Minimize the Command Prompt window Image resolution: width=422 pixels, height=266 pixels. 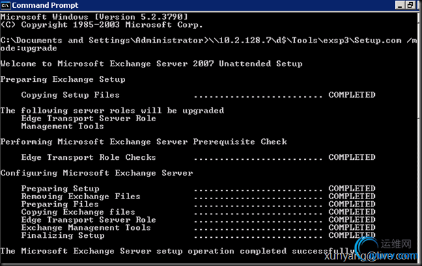(400, 5)
